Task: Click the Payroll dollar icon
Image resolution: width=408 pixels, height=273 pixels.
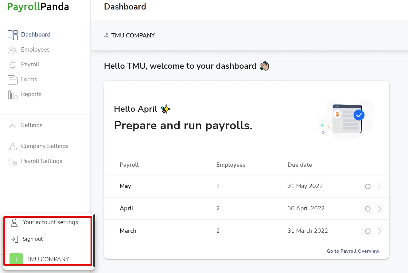Action: pyautogui.click(x=13, y=65)
